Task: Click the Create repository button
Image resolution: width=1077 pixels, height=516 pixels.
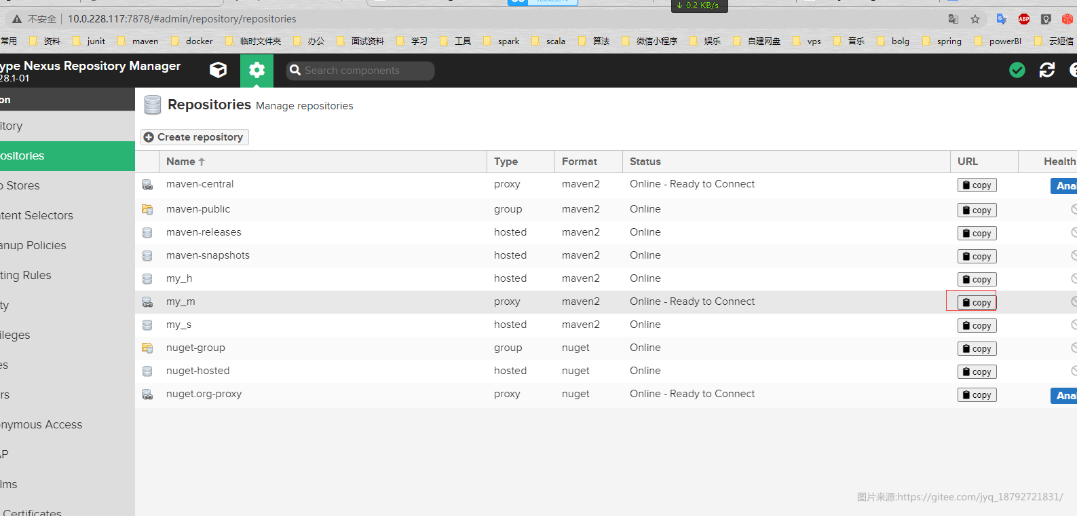Action: click(195, 137)
